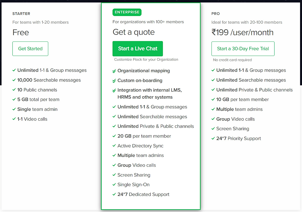Viewport: 302px width, 212px height.
Task: Click the Get a quote text
Action: point(134,32)
